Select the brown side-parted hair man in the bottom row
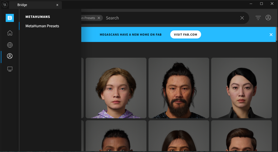The width and height of the screenshot is (278, 152). click(x=241, y=136)
